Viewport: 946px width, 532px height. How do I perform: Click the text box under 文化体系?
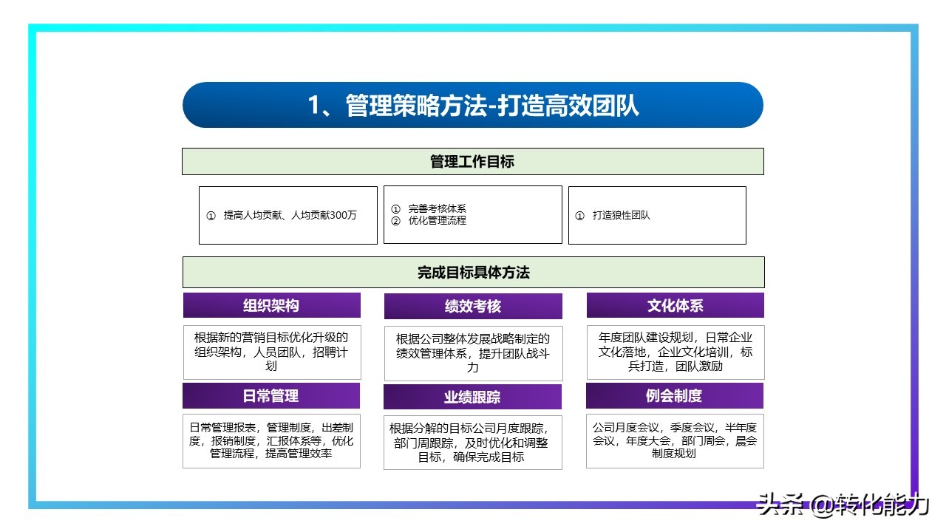pyautogui.click(x=675, y=352)
